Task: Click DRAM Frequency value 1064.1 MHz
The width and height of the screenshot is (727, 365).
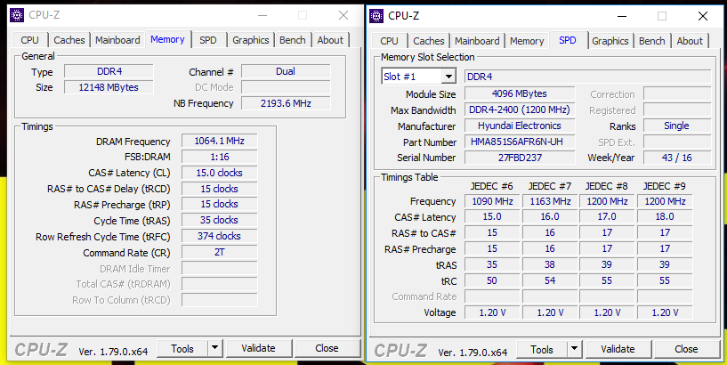Action: tap(219, 141)
